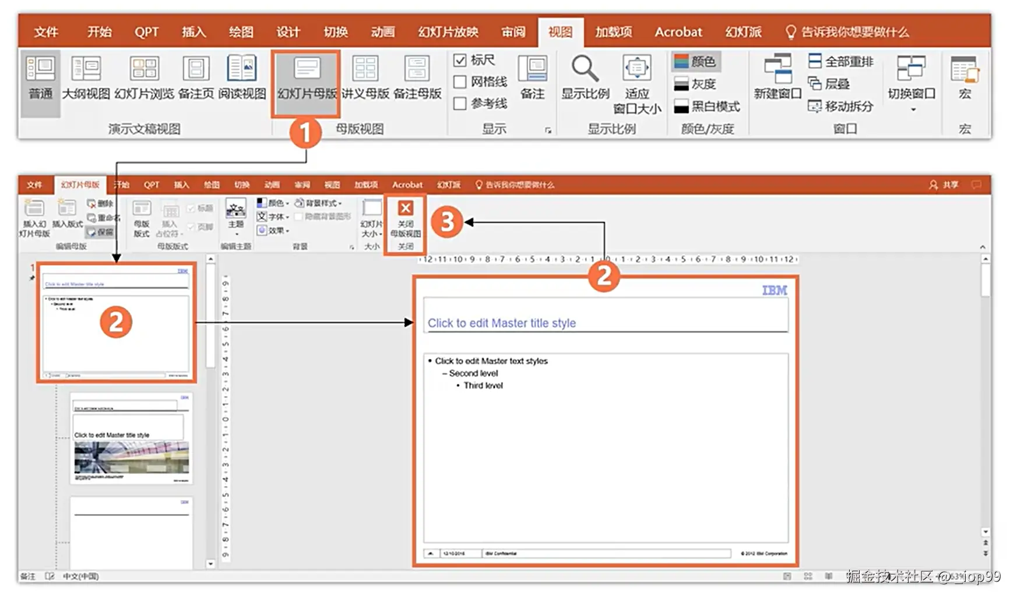Click 适应窗口大小 fit to window
This screenshot has height=601, width=1017.
(637, 85)
